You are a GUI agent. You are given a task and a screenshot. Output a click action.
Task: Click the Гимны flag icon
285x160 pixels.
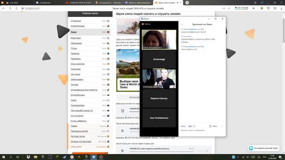click(x=108, y=126)
